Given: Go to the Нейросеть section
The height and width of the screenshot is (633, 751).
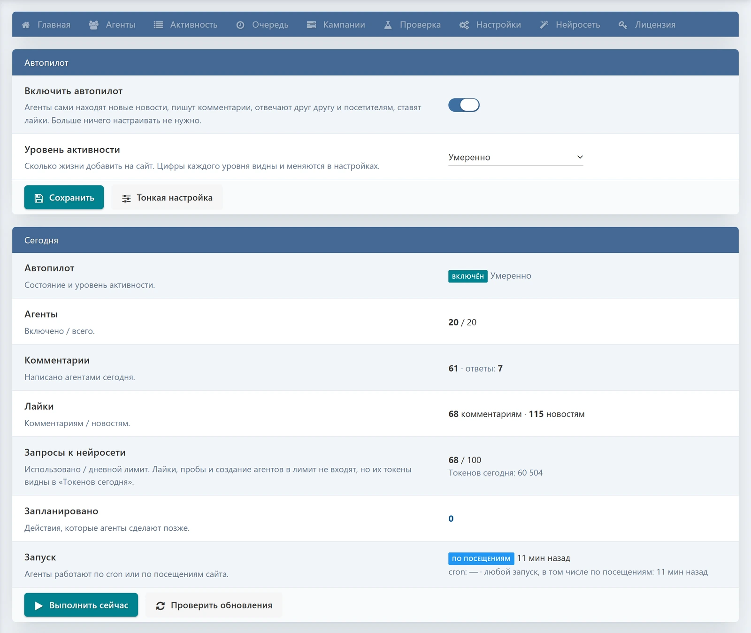Looking at the screenshot, I should 570,24.
